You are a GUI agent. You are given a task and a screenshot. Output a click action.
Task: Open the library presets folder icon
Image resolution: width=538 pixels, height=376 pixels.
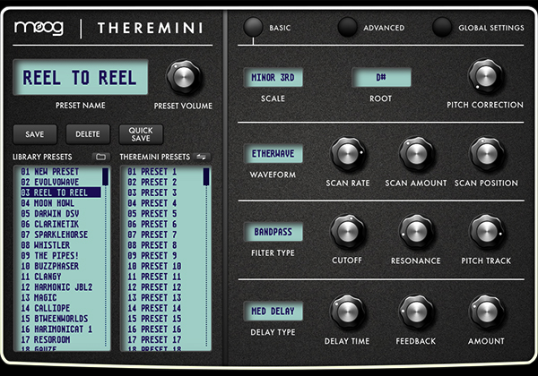tap(100, 157)
